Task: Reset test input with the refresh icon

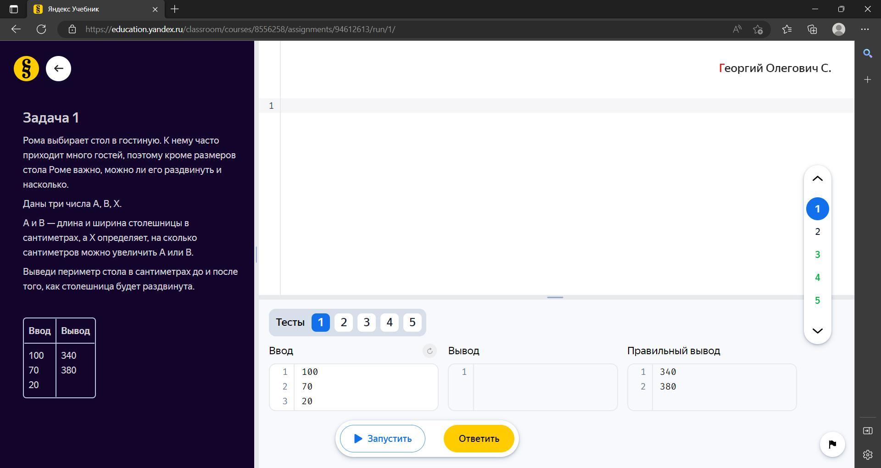Action: (429, 351)
